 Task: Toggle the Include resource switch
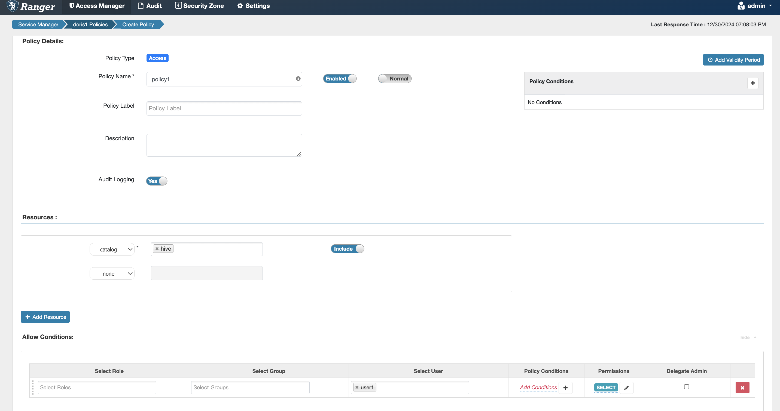tap(347, 249)
